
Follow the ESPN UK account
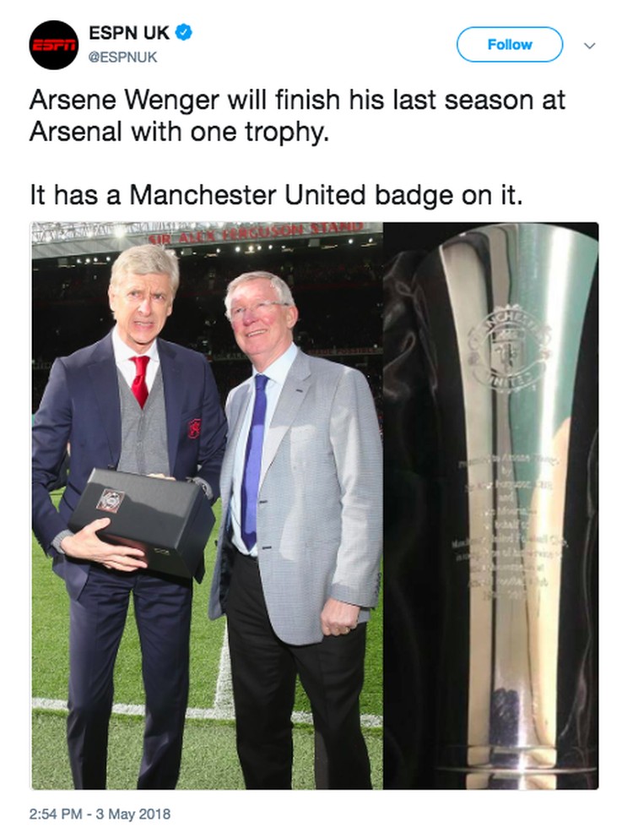pyautogui.click(x=510, y=45)
